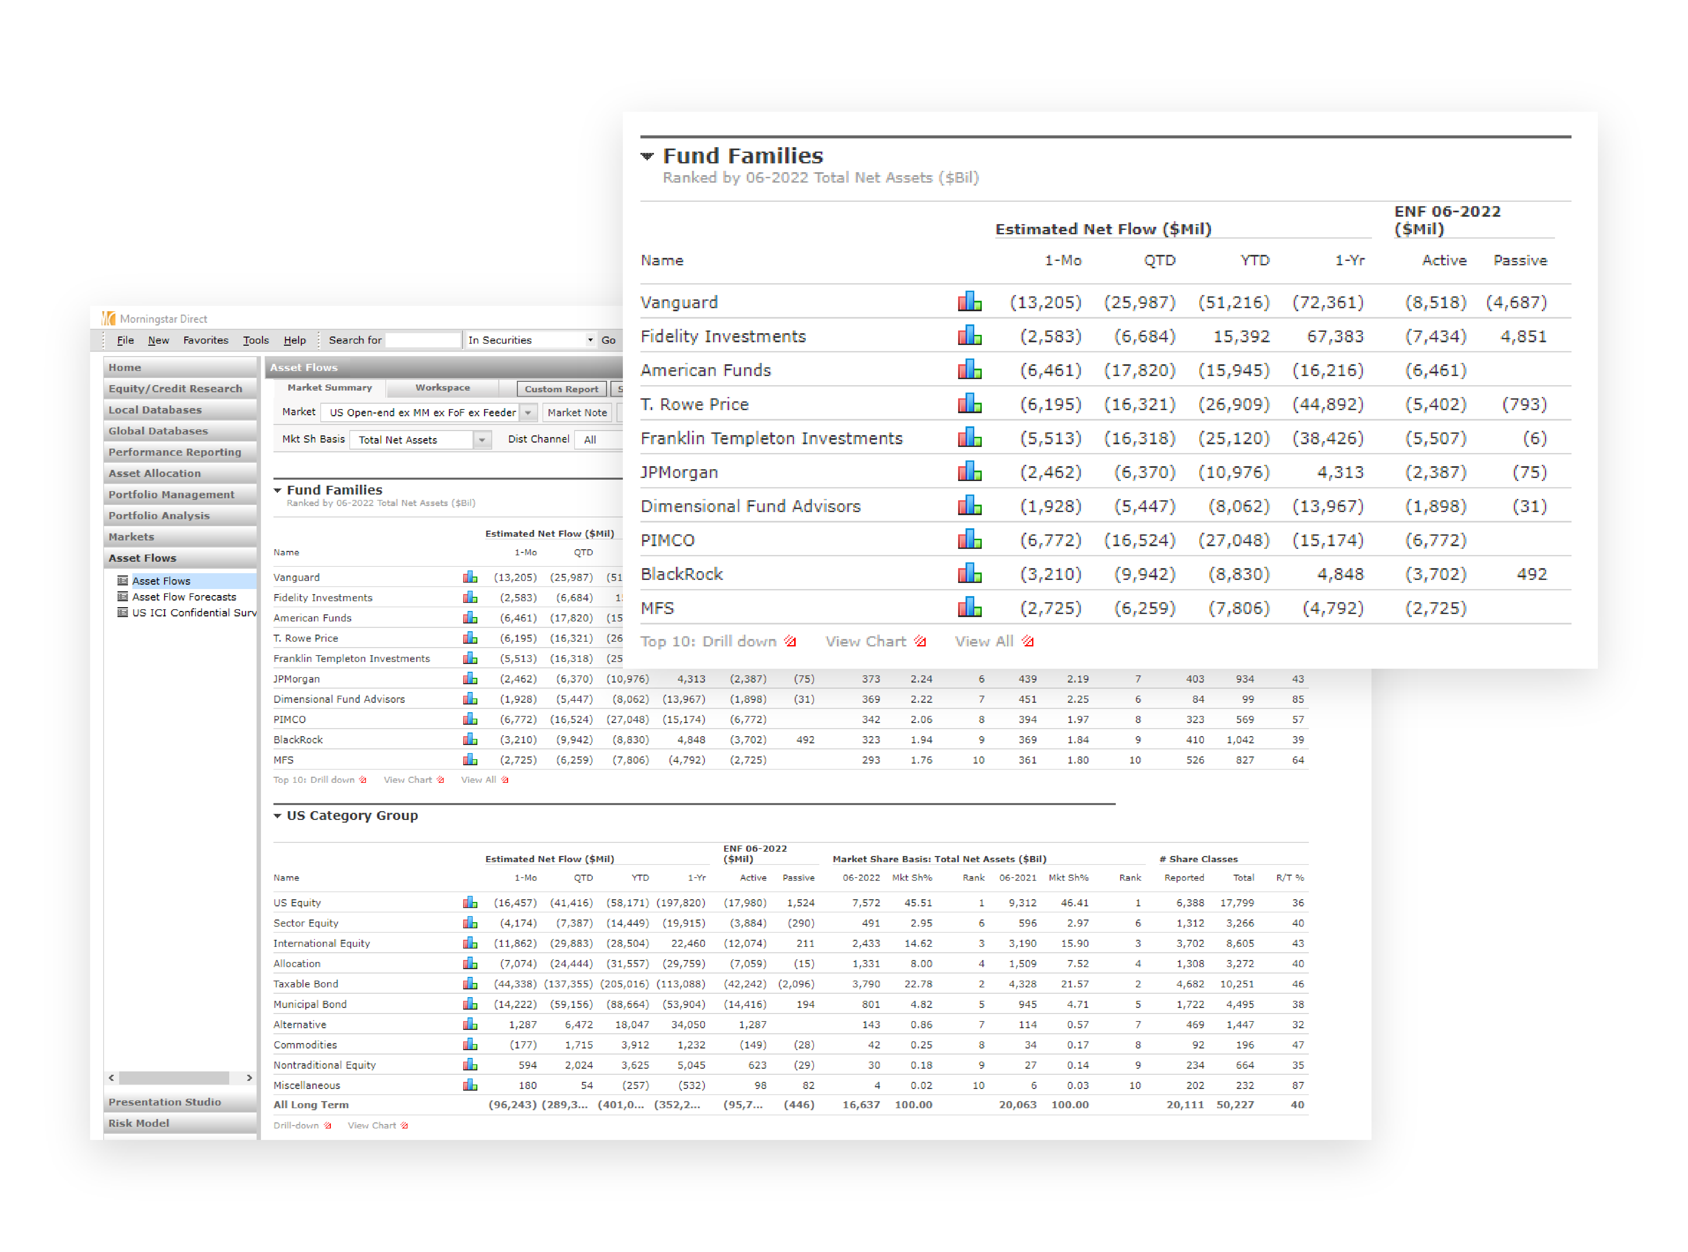Click the chart icon next to Commodities row
Image resolution: width=1688 pixels, height=1252 pixels.
[x=470, y=1044]
